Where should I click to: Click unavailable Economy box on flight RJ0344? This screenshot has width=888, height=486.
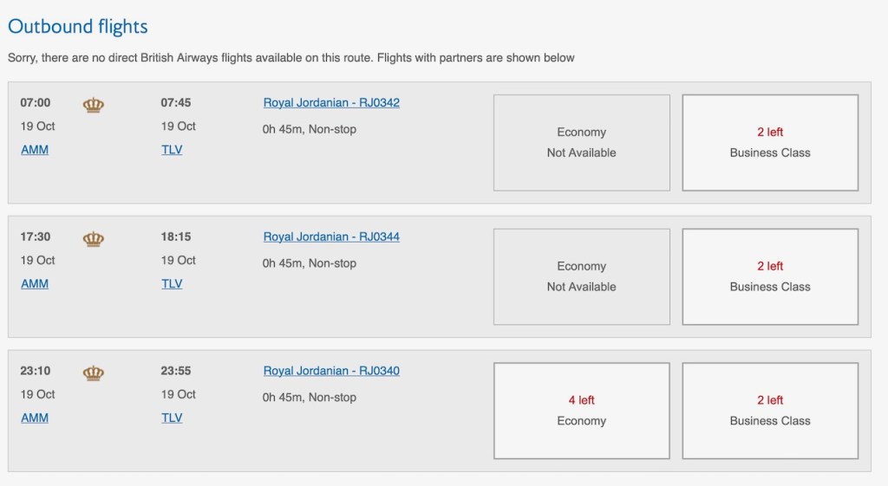[581, 277]
